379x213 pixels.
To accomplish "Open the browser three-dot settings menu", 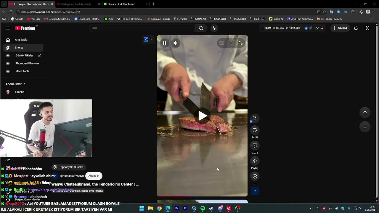I will [x=375, y=12].
